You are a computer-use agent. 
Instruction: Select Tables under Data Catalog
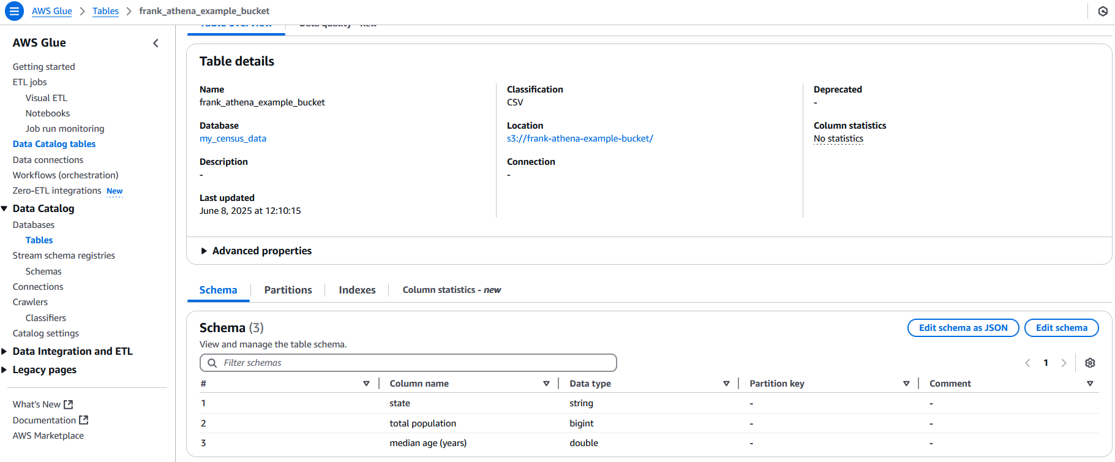(x=39, y=240)
